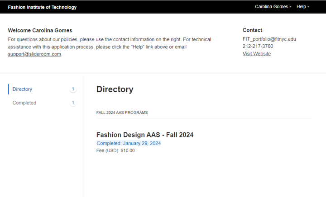Screen dimensions: 326x197
Task: Follow the Visit Website link
Action: (x=257, y=54)
